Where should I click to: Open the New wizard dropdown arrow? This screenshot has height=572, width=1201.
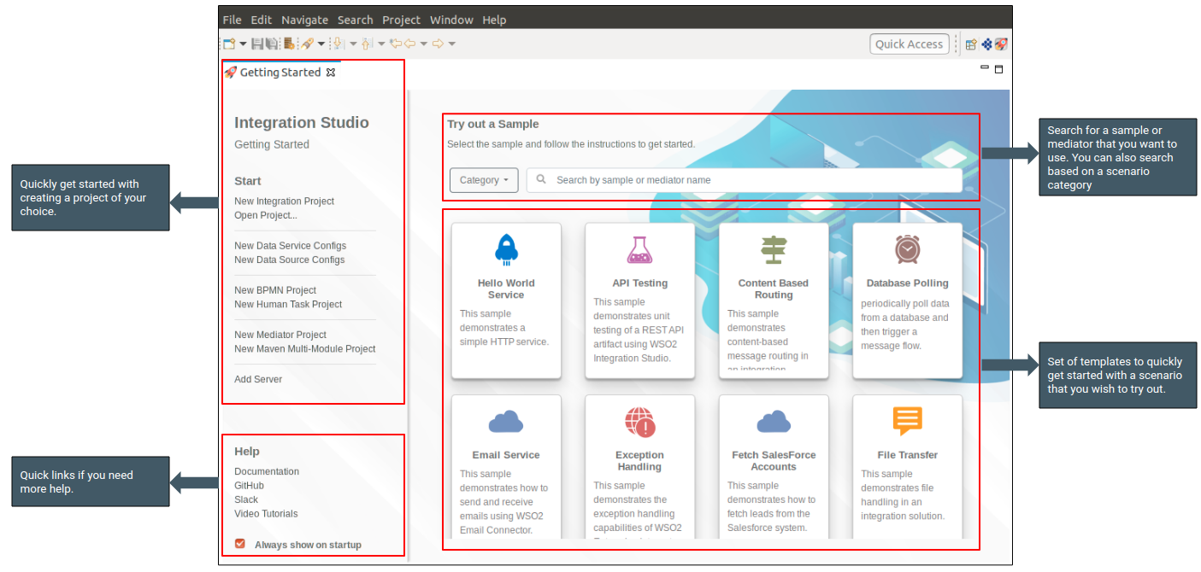(242, 44)
